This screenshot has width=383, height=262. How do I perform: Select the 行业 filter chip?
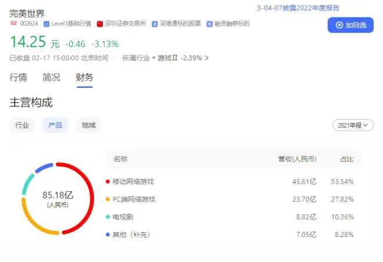[22, 125]
